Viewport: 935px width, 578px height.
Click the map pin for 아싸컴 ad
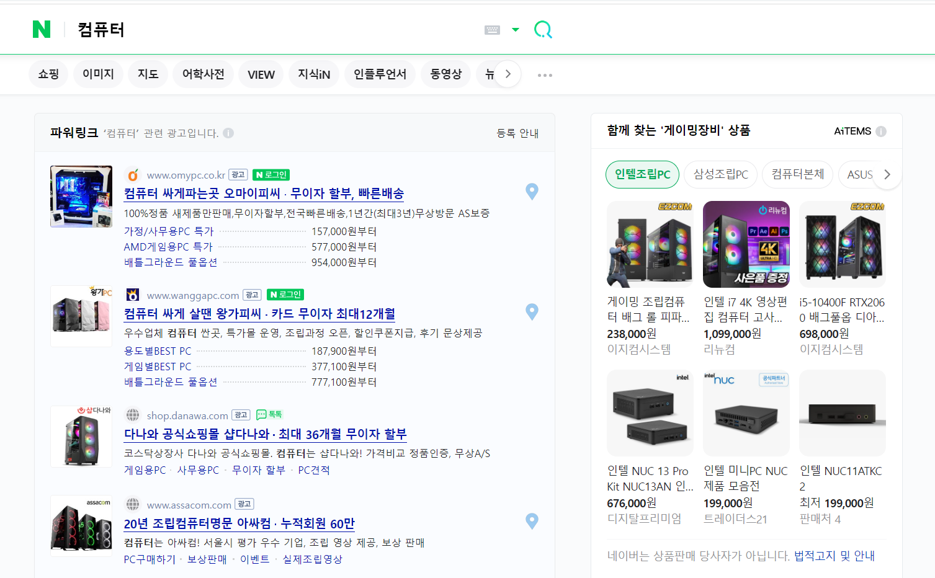(532, 521)
